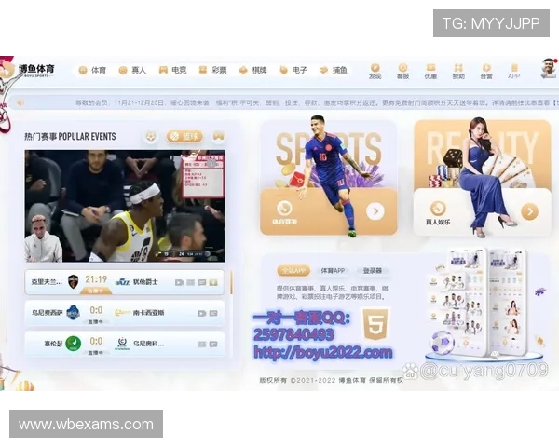Select the 篮球 basketball filter pill
The width and height of the screenshot is (559, 447).
tap(184, 136)
